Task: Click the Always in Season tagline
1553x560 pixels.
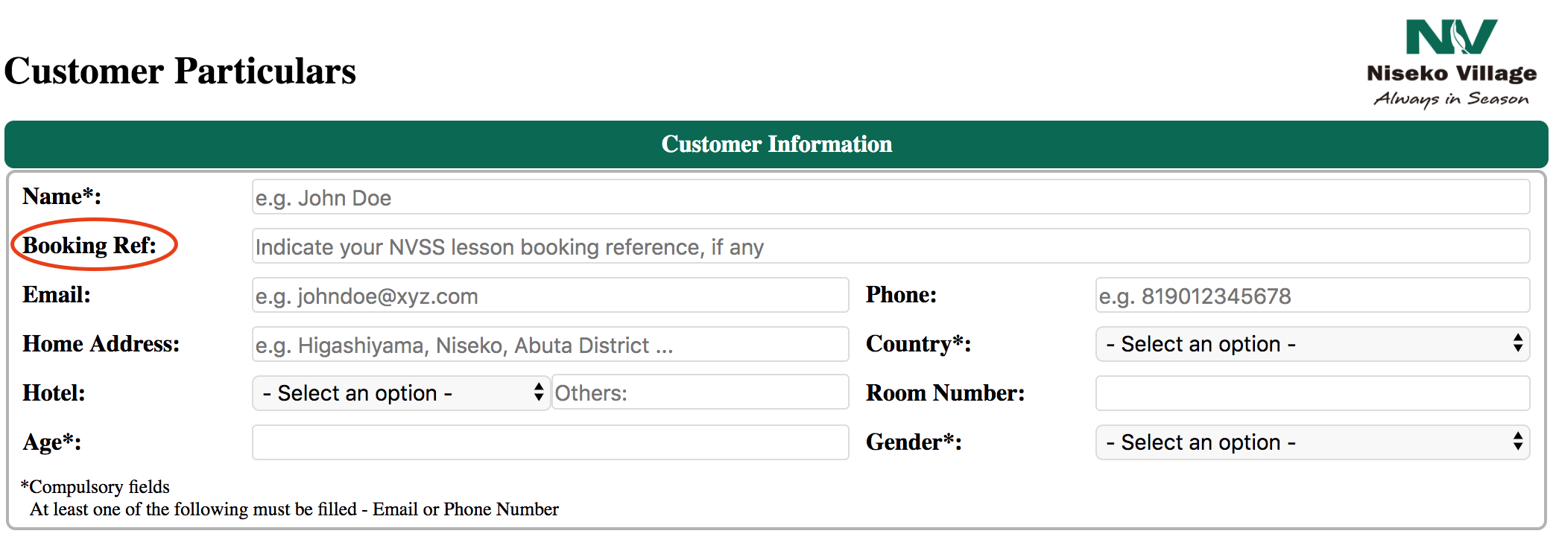Action: 1451,99
